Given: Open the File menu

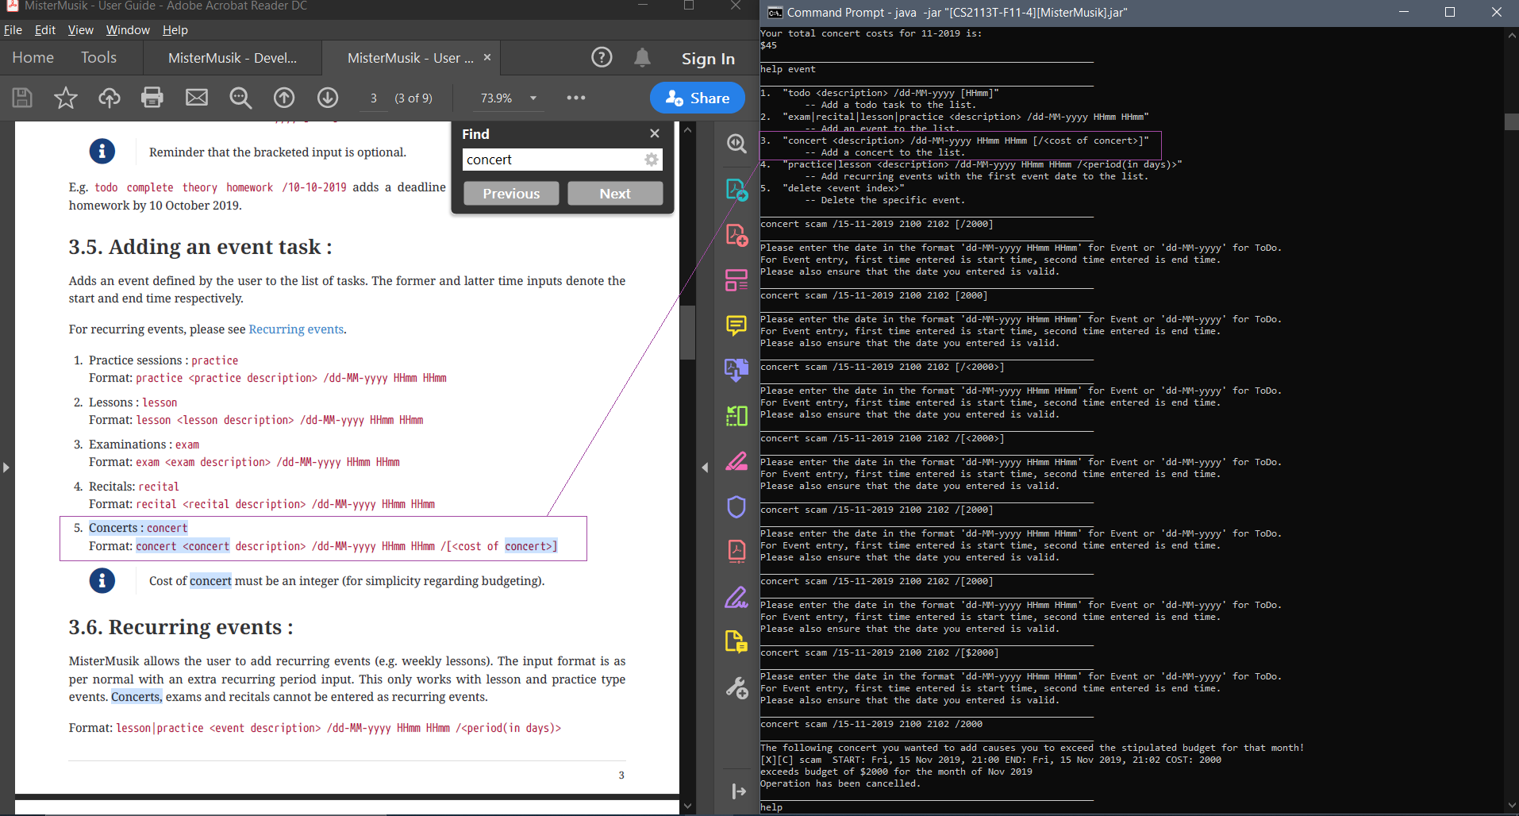Looking at the screenshot, I should click(13, 30).
